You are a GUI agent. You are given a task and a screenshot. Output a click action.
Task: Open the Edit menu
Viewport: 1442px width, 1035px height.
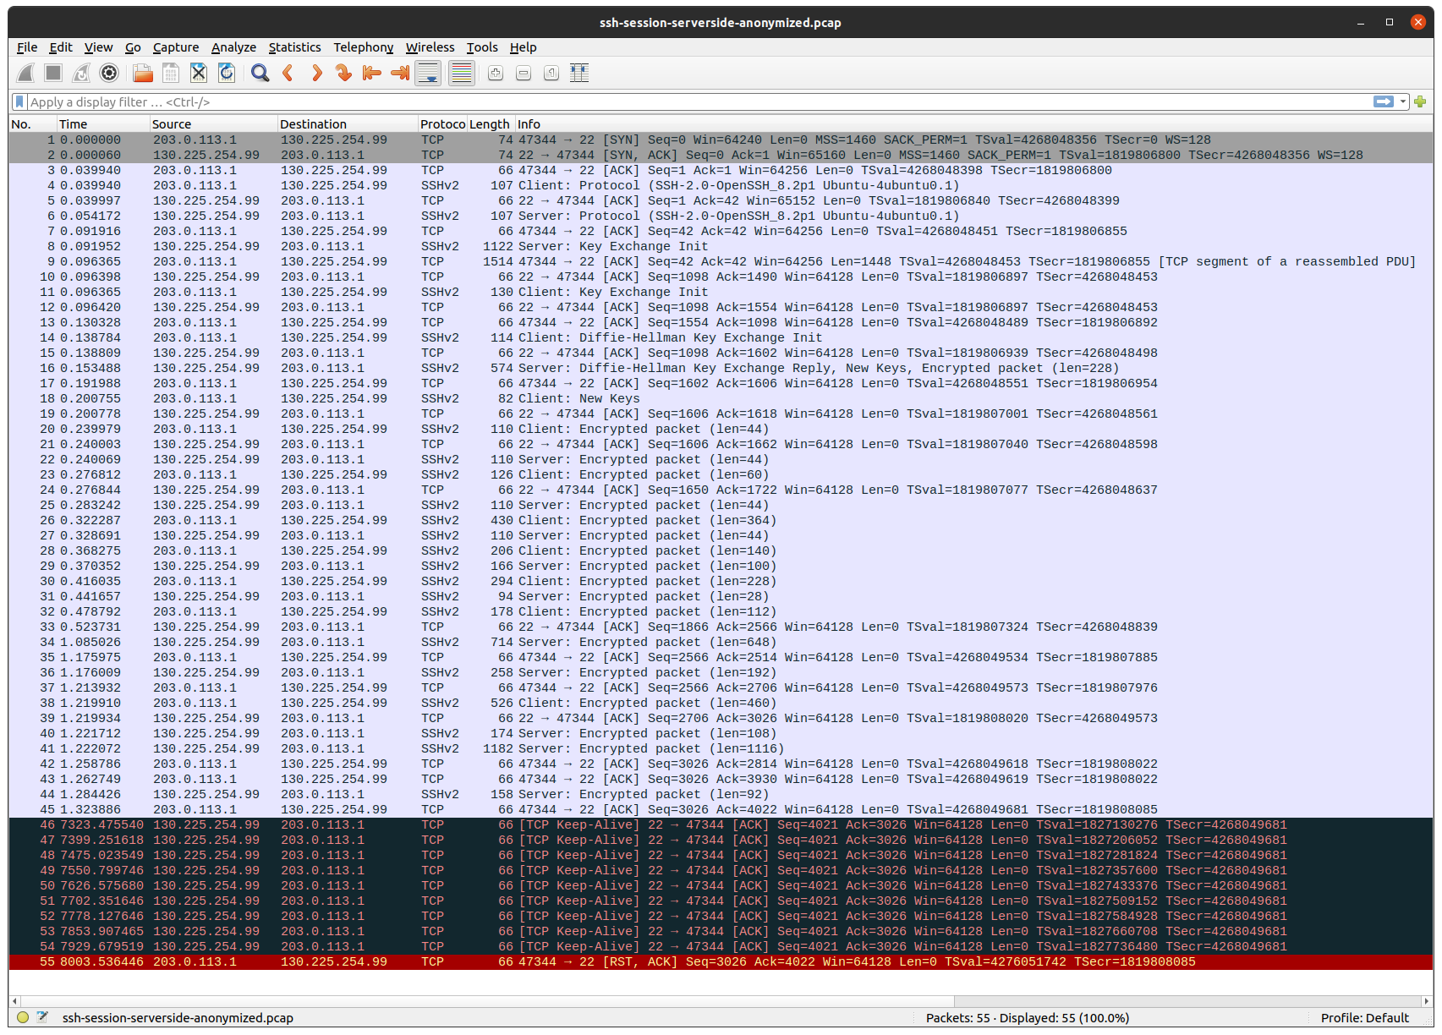point(61,47)
